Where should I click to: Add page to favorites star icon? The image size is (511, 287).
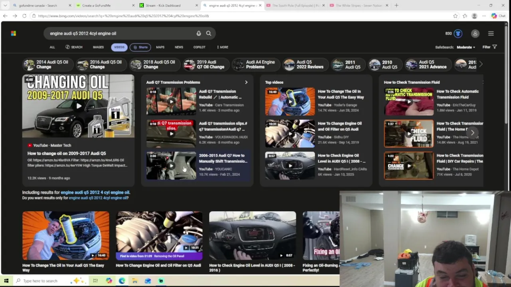(455, 16)
